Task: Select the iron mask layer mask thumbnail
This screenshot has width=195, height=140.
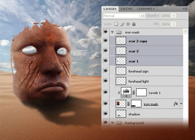Action: (x=136, y=104)
